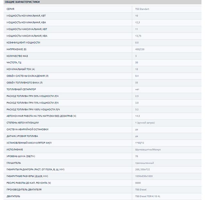Screen dimensions: 207x200
Task: Click the ОБЪЁМ ТОПЛИВНОГО БАКА (Л) label
Action: click(x=25, y=83)
